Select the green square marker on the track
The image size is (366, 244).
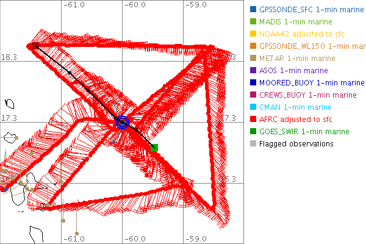pos(154,147)
